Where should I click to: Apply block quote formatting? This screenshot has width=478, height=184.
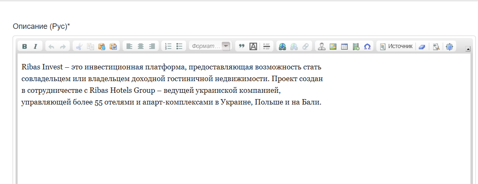click(242, 46)
